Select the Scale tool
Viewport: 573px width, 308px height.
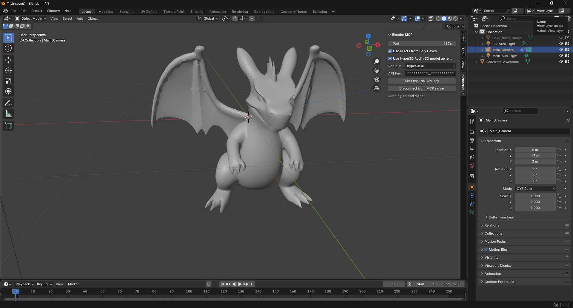(x=8, y=81)
